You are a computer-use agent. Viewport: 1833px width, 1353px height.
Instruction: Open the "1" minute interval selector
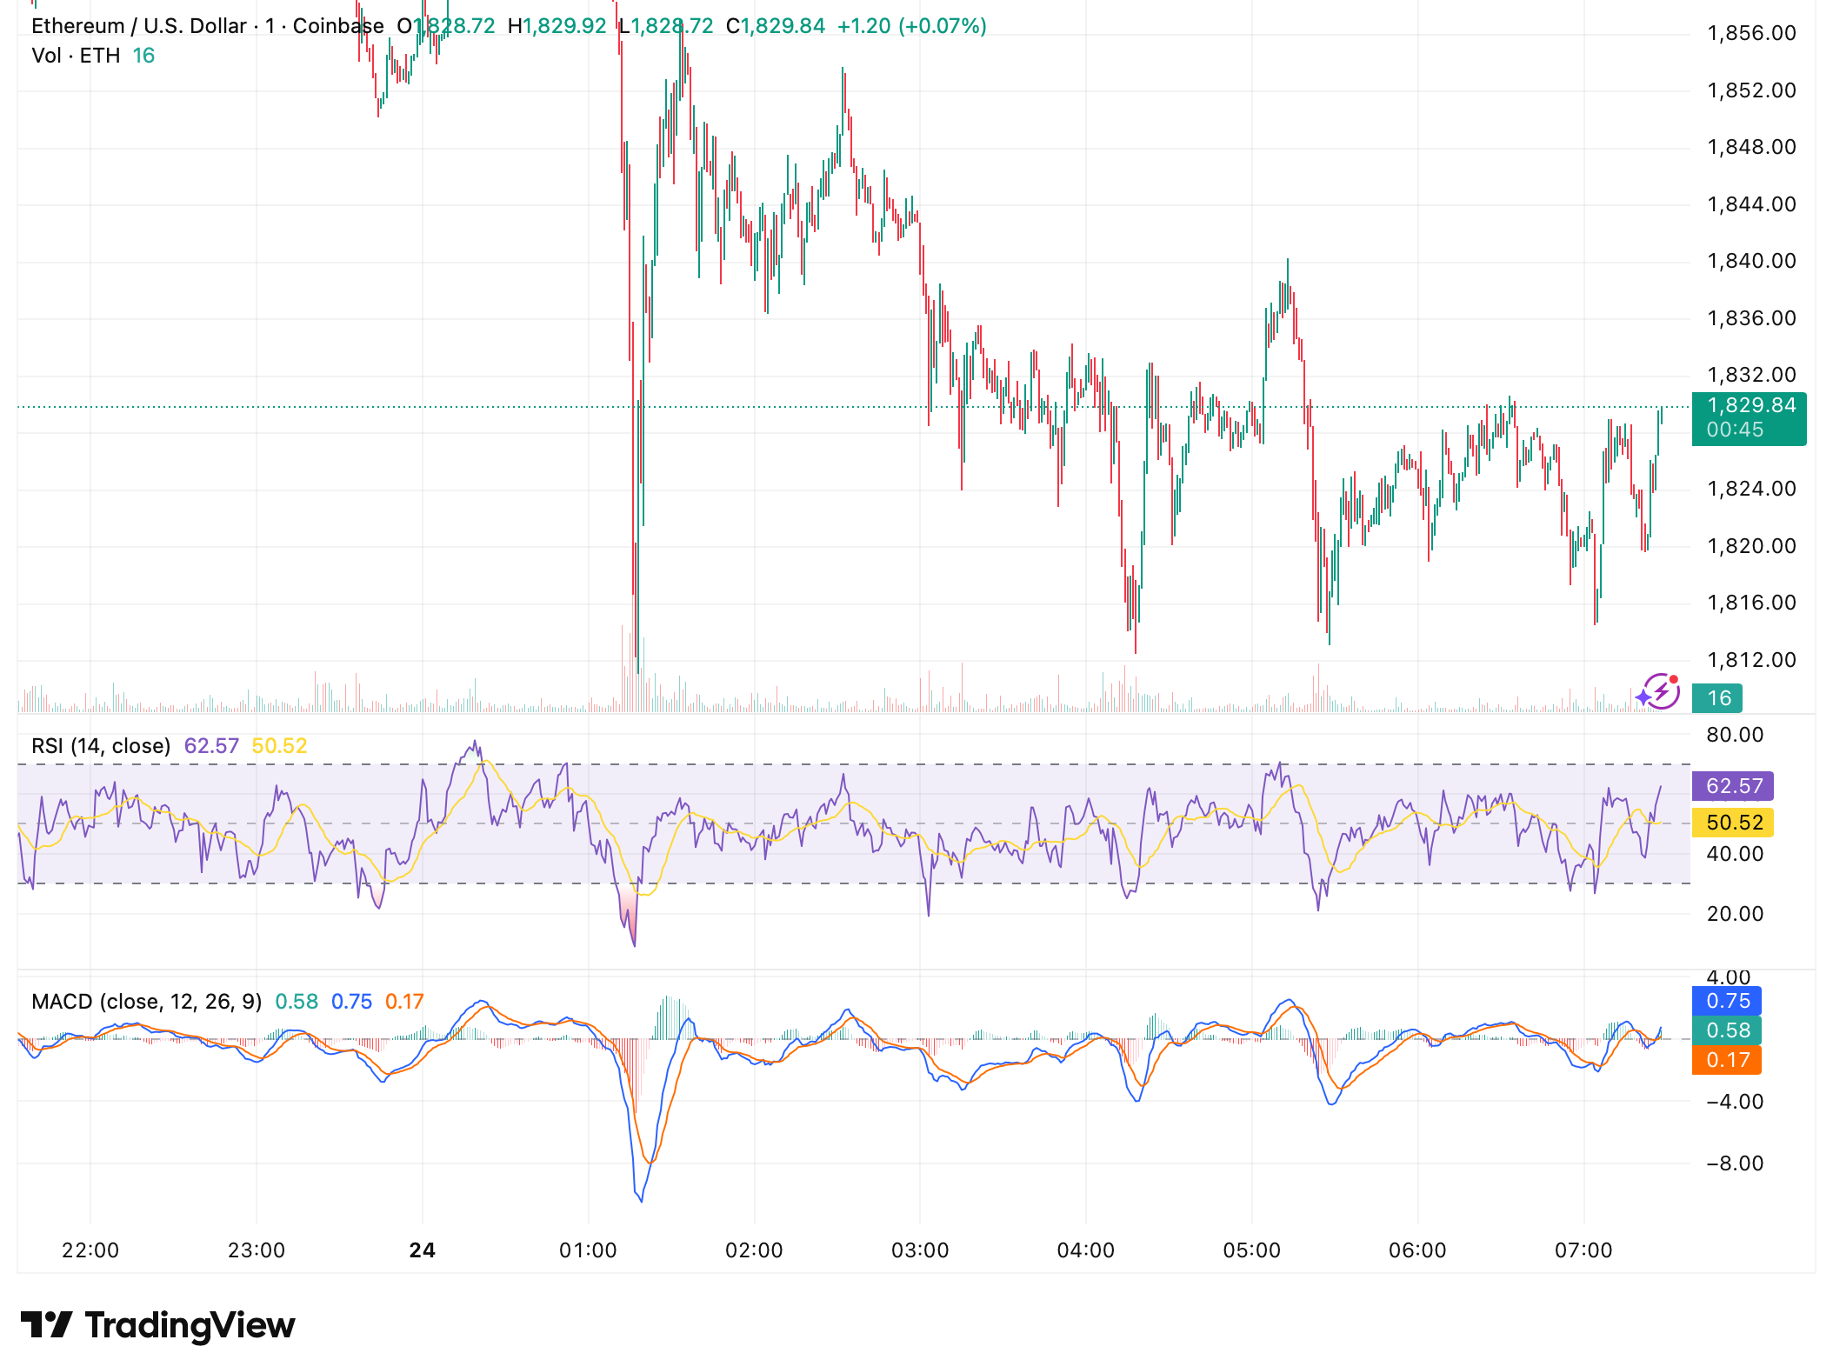click(x=270, y=26)
